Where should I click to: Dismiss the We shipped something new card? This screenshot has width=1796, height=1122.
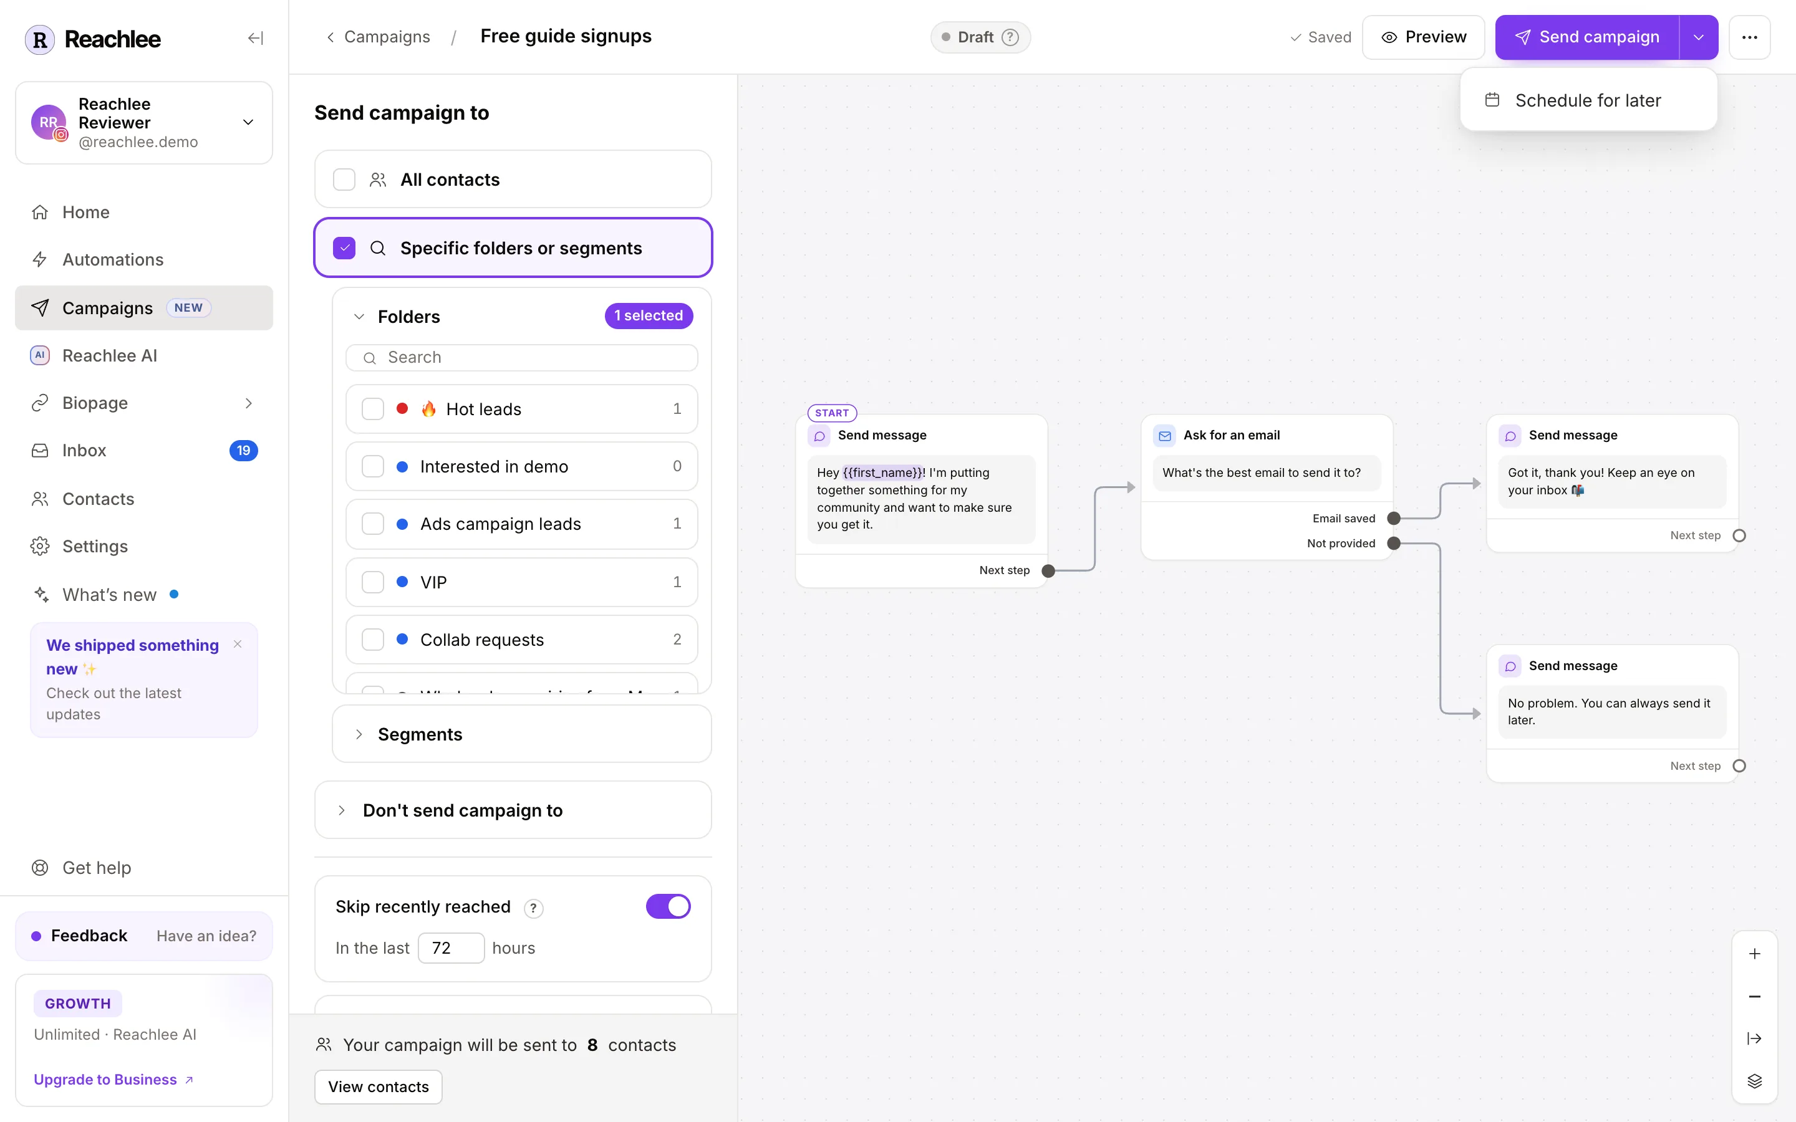pos(238,644)
